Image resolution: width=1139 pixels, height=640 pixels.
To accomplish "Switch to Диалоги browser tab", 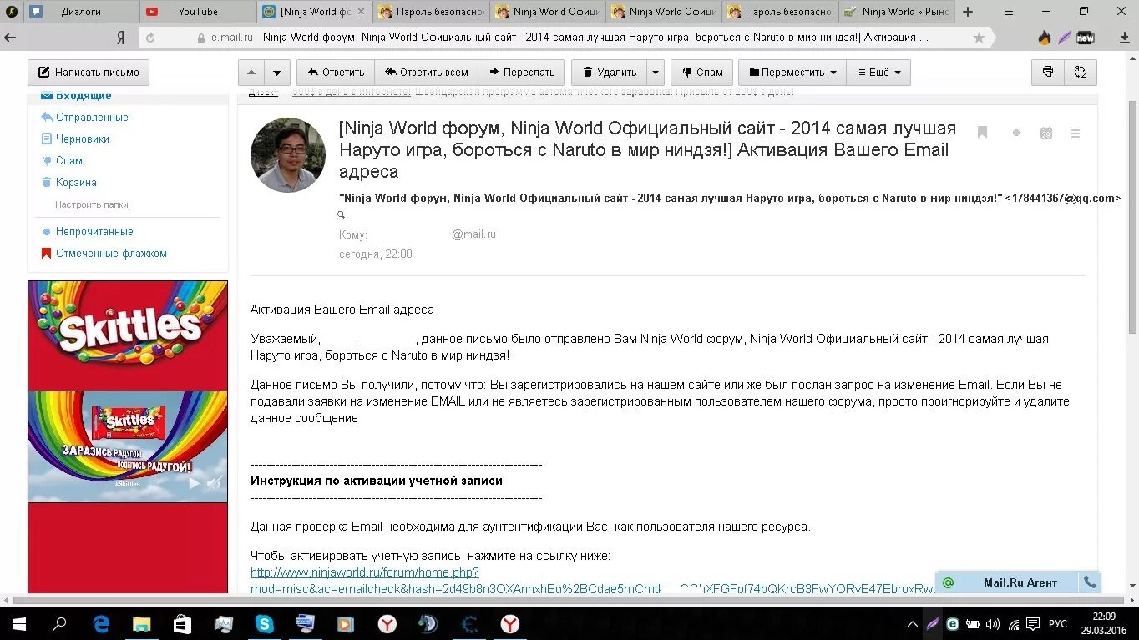I will pyautogui.click(x=81, y=12).
